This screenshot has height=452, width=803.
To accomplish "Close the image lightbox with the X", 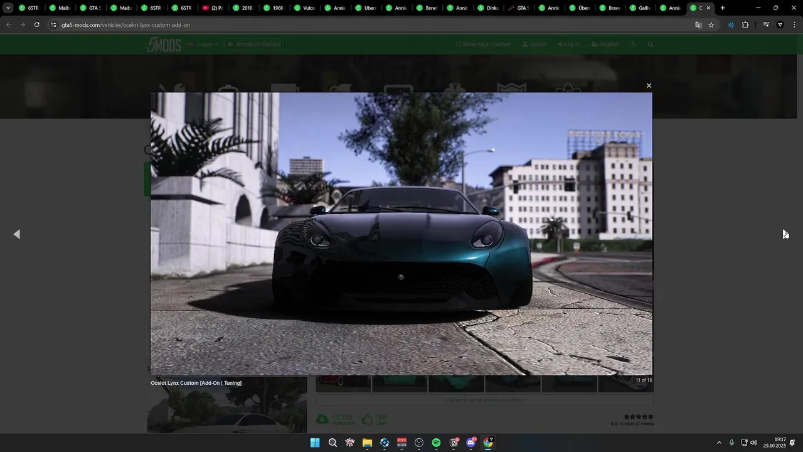I will 649,85.
